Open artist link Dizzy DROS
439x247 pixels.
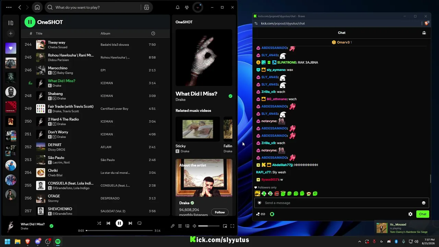pos(57,150)
